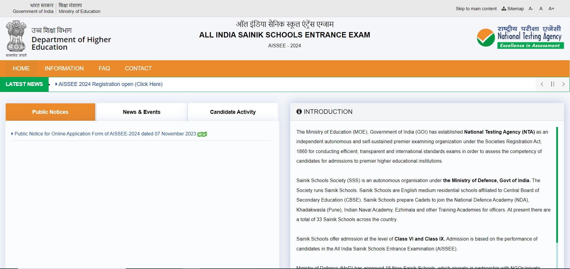Click bold text National Testing Agency (NTA)
570x269 pixels.
pyautogui.click(x=499, y=132)
